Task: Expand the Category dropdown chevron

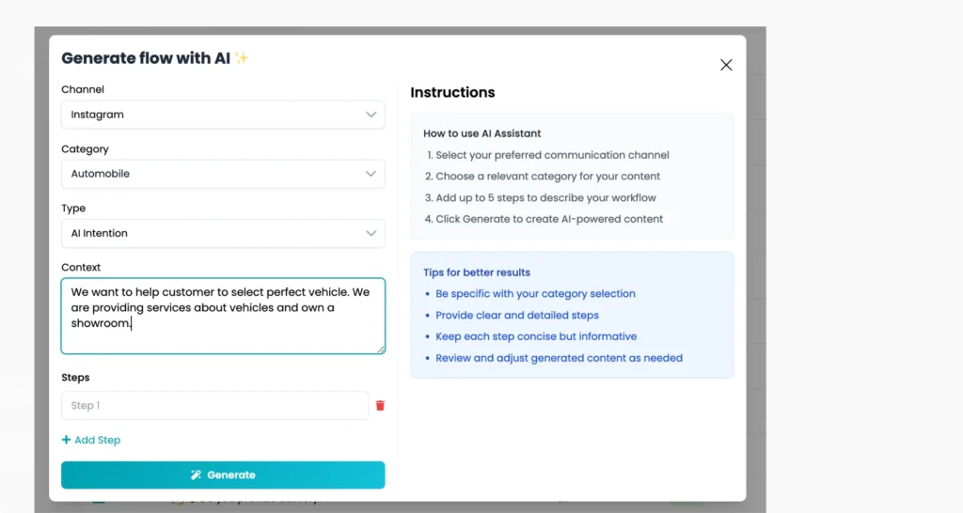Action: 371,174
